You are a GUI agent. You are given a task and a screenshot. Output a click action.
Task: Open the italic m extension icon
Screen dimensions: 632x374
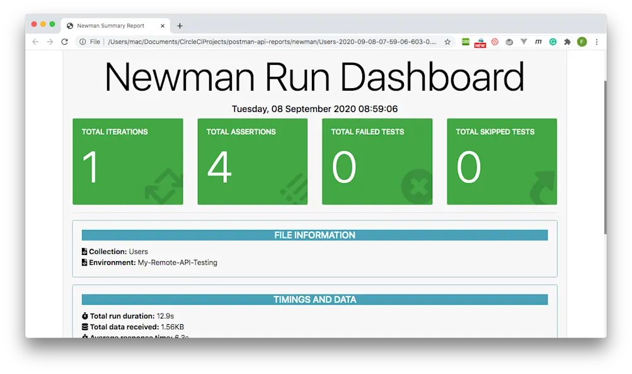tap(538, 42)
